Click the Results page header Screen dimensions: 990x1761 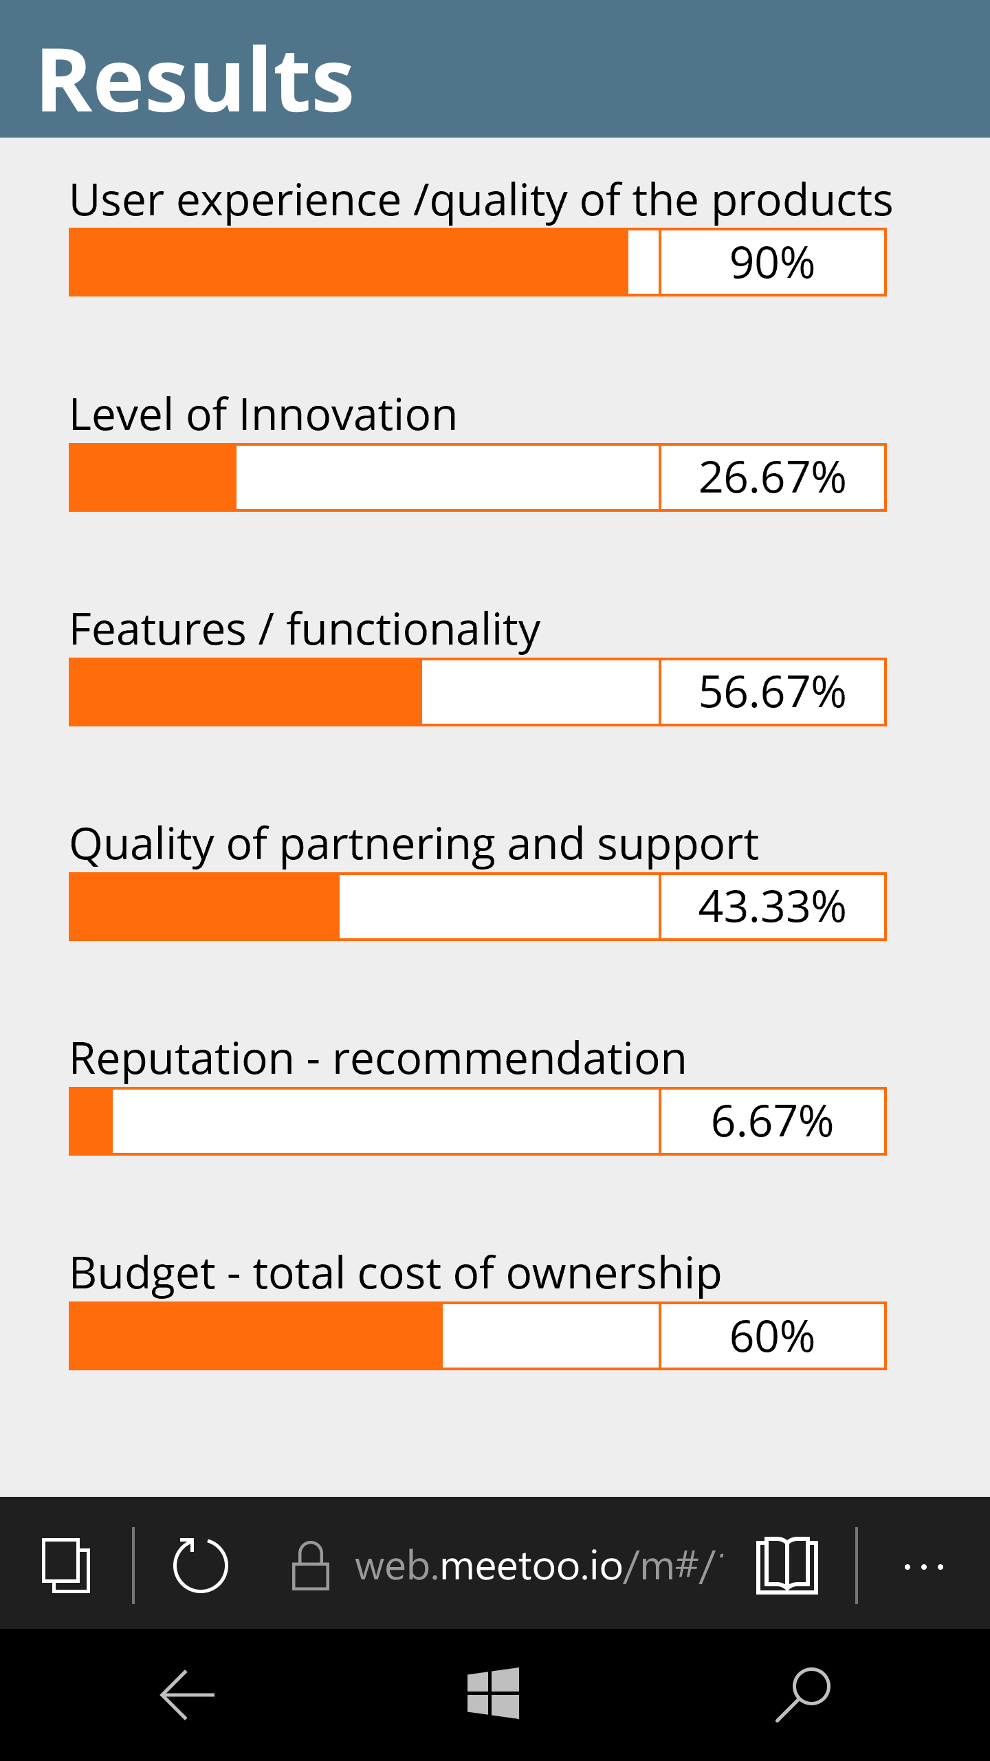click(196, 80)
